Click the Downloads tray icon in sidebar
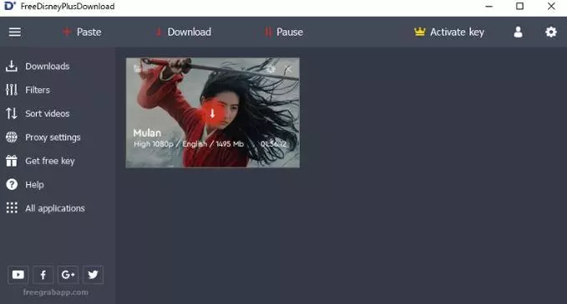Viewport: 567px width, 304px height. (x=12, y=66)
